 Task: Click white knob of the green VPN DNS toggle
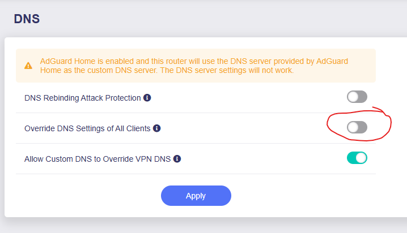362,158
